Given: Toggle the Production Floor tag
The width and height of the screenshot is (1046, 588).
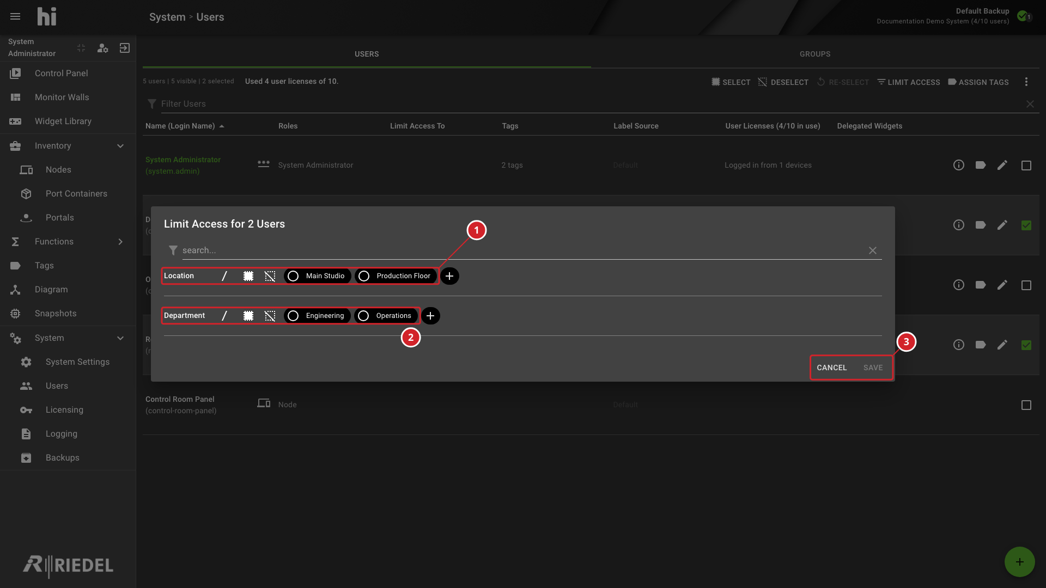Looking at the screenshot, I should pos(396,276).
